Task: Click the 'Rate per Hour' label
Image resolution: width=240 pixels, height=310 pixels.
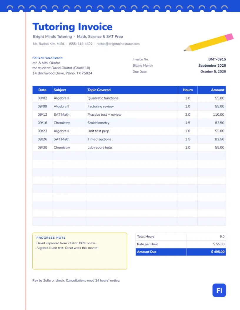Action: pyautogui.click(x=148, y=244)
